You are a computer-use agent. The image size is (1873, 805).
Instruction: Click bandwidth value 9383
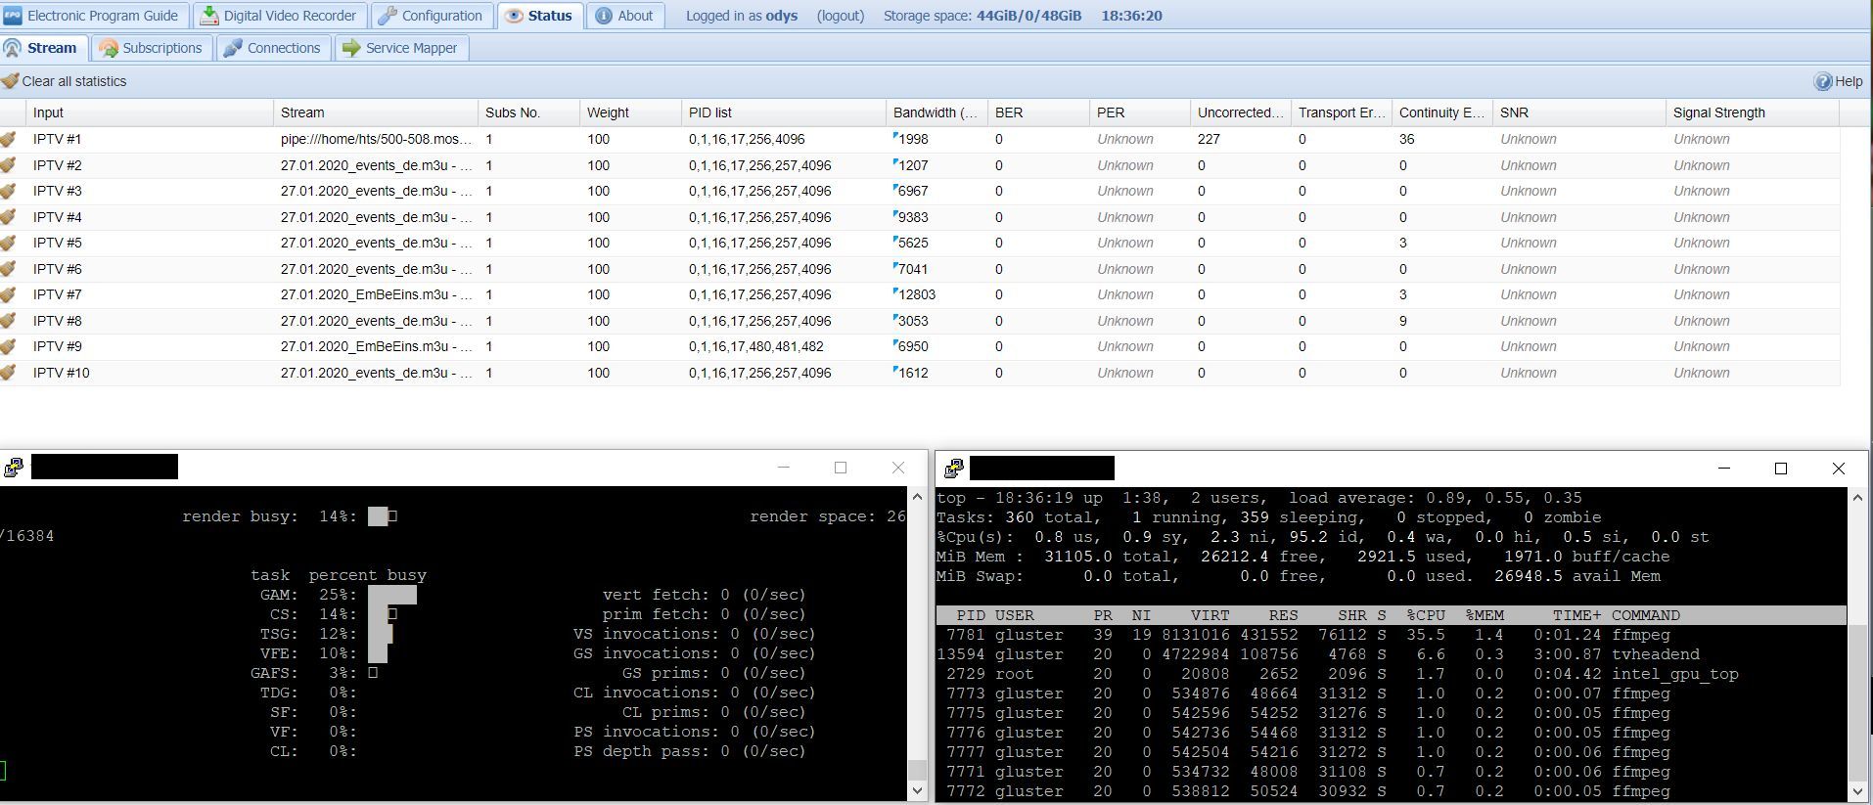point(913,217)
